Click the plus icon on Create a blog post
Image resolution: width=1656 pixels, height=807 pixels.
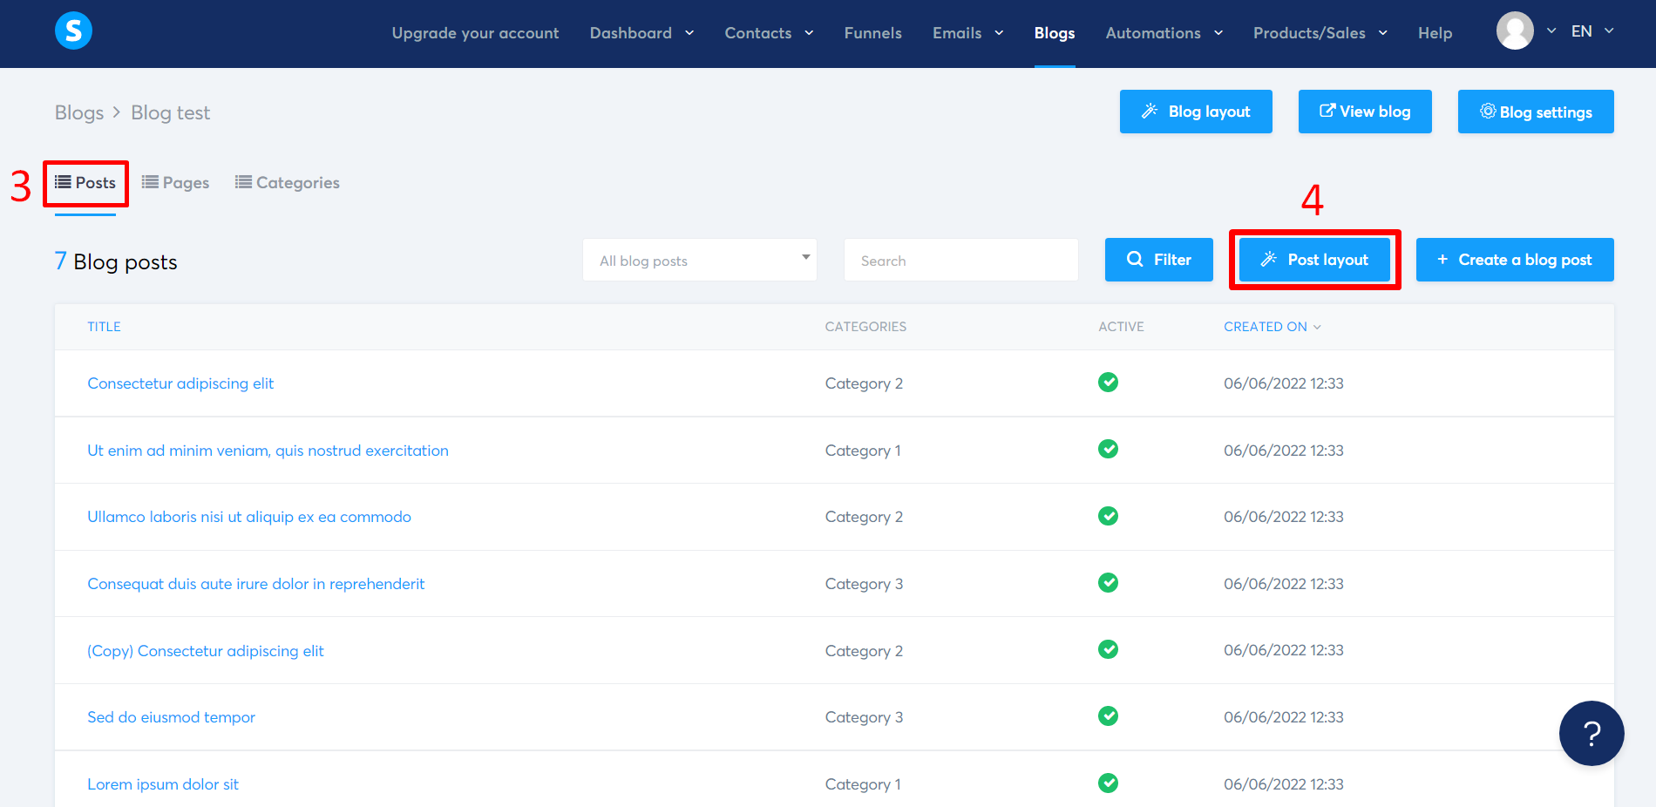click(x=1443, y=259)
